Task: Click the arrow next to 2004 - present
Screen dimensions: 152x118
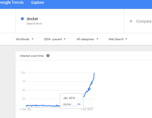Action: pyautogui.click(x=65, y=39)
